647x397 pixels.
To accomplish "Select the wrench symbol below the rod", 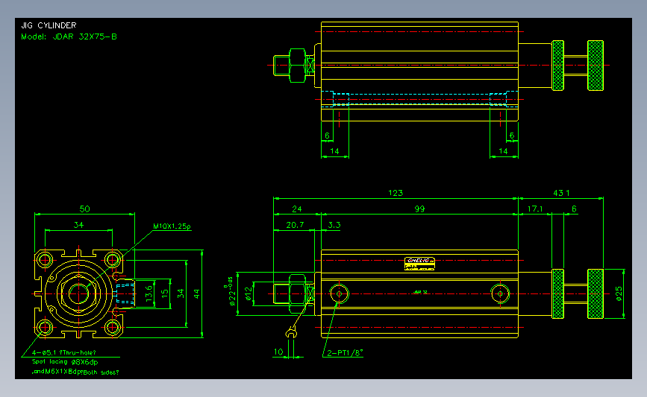I will click(291, 331).
